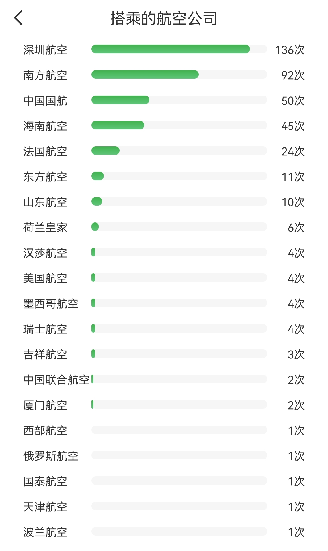Click the 海南航空 progress bar
Screen dimensions: 328x551
179,125
